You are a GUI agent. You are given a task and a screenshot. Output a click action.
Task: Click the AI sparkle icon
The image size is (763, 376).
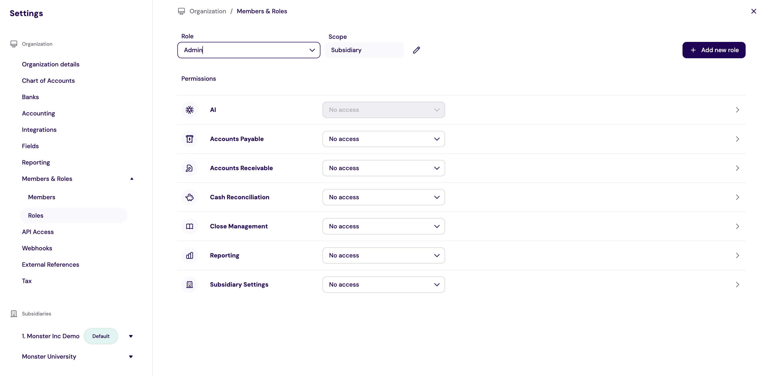coord(189,110)
